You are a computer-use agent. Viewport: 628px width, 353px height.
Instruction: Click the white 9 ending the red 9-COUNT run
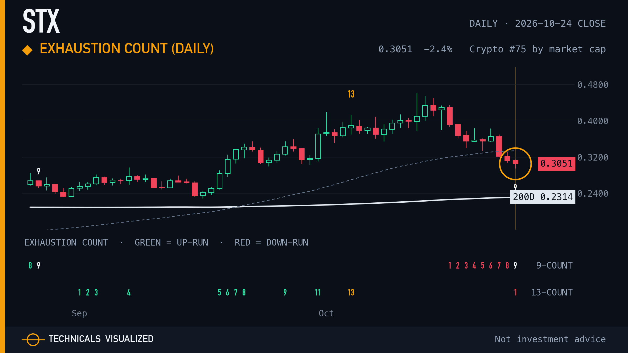[x=515, y=265]
